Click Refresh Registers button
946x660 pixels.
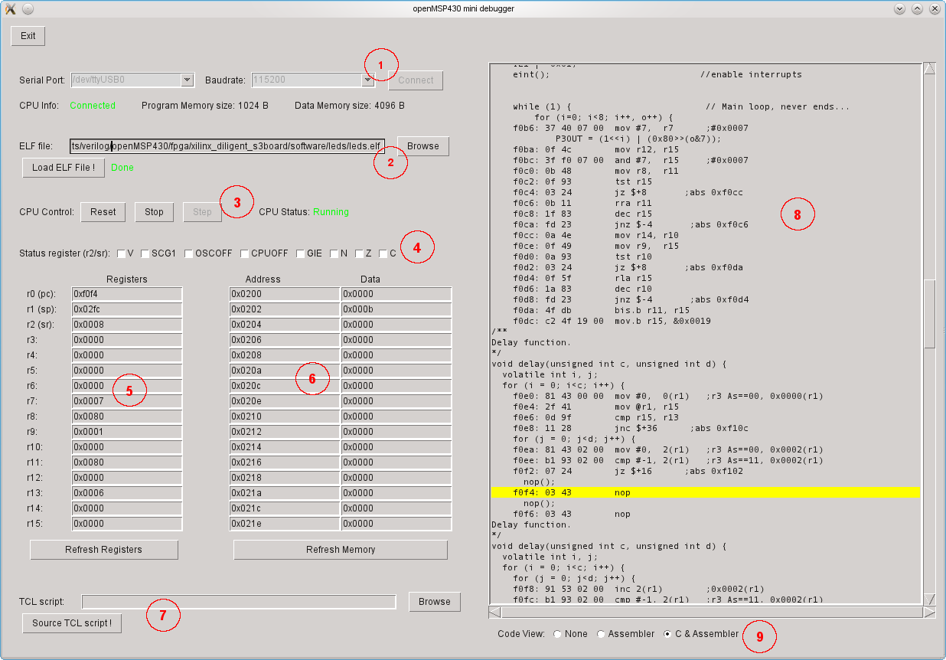(103, 550)
